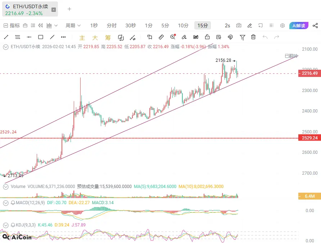The image size is (321, 243).
Task: Close the ETH/USDT永续 tab
Action: [x=53, y=10]
